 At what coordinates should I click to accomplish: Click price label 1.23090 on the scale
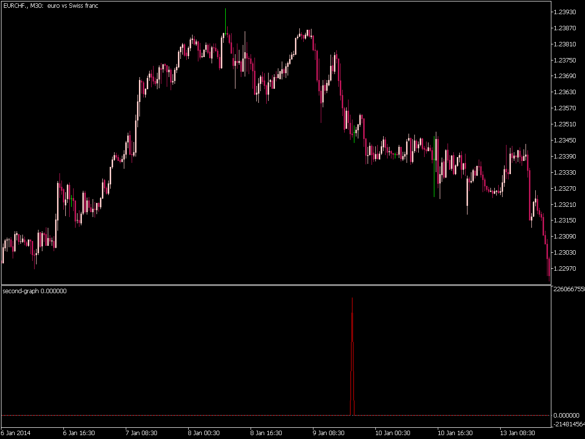(565, 236)
